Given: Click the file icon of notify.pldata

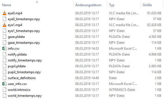Looking at the screenshot, I should (x=4, y=54).
